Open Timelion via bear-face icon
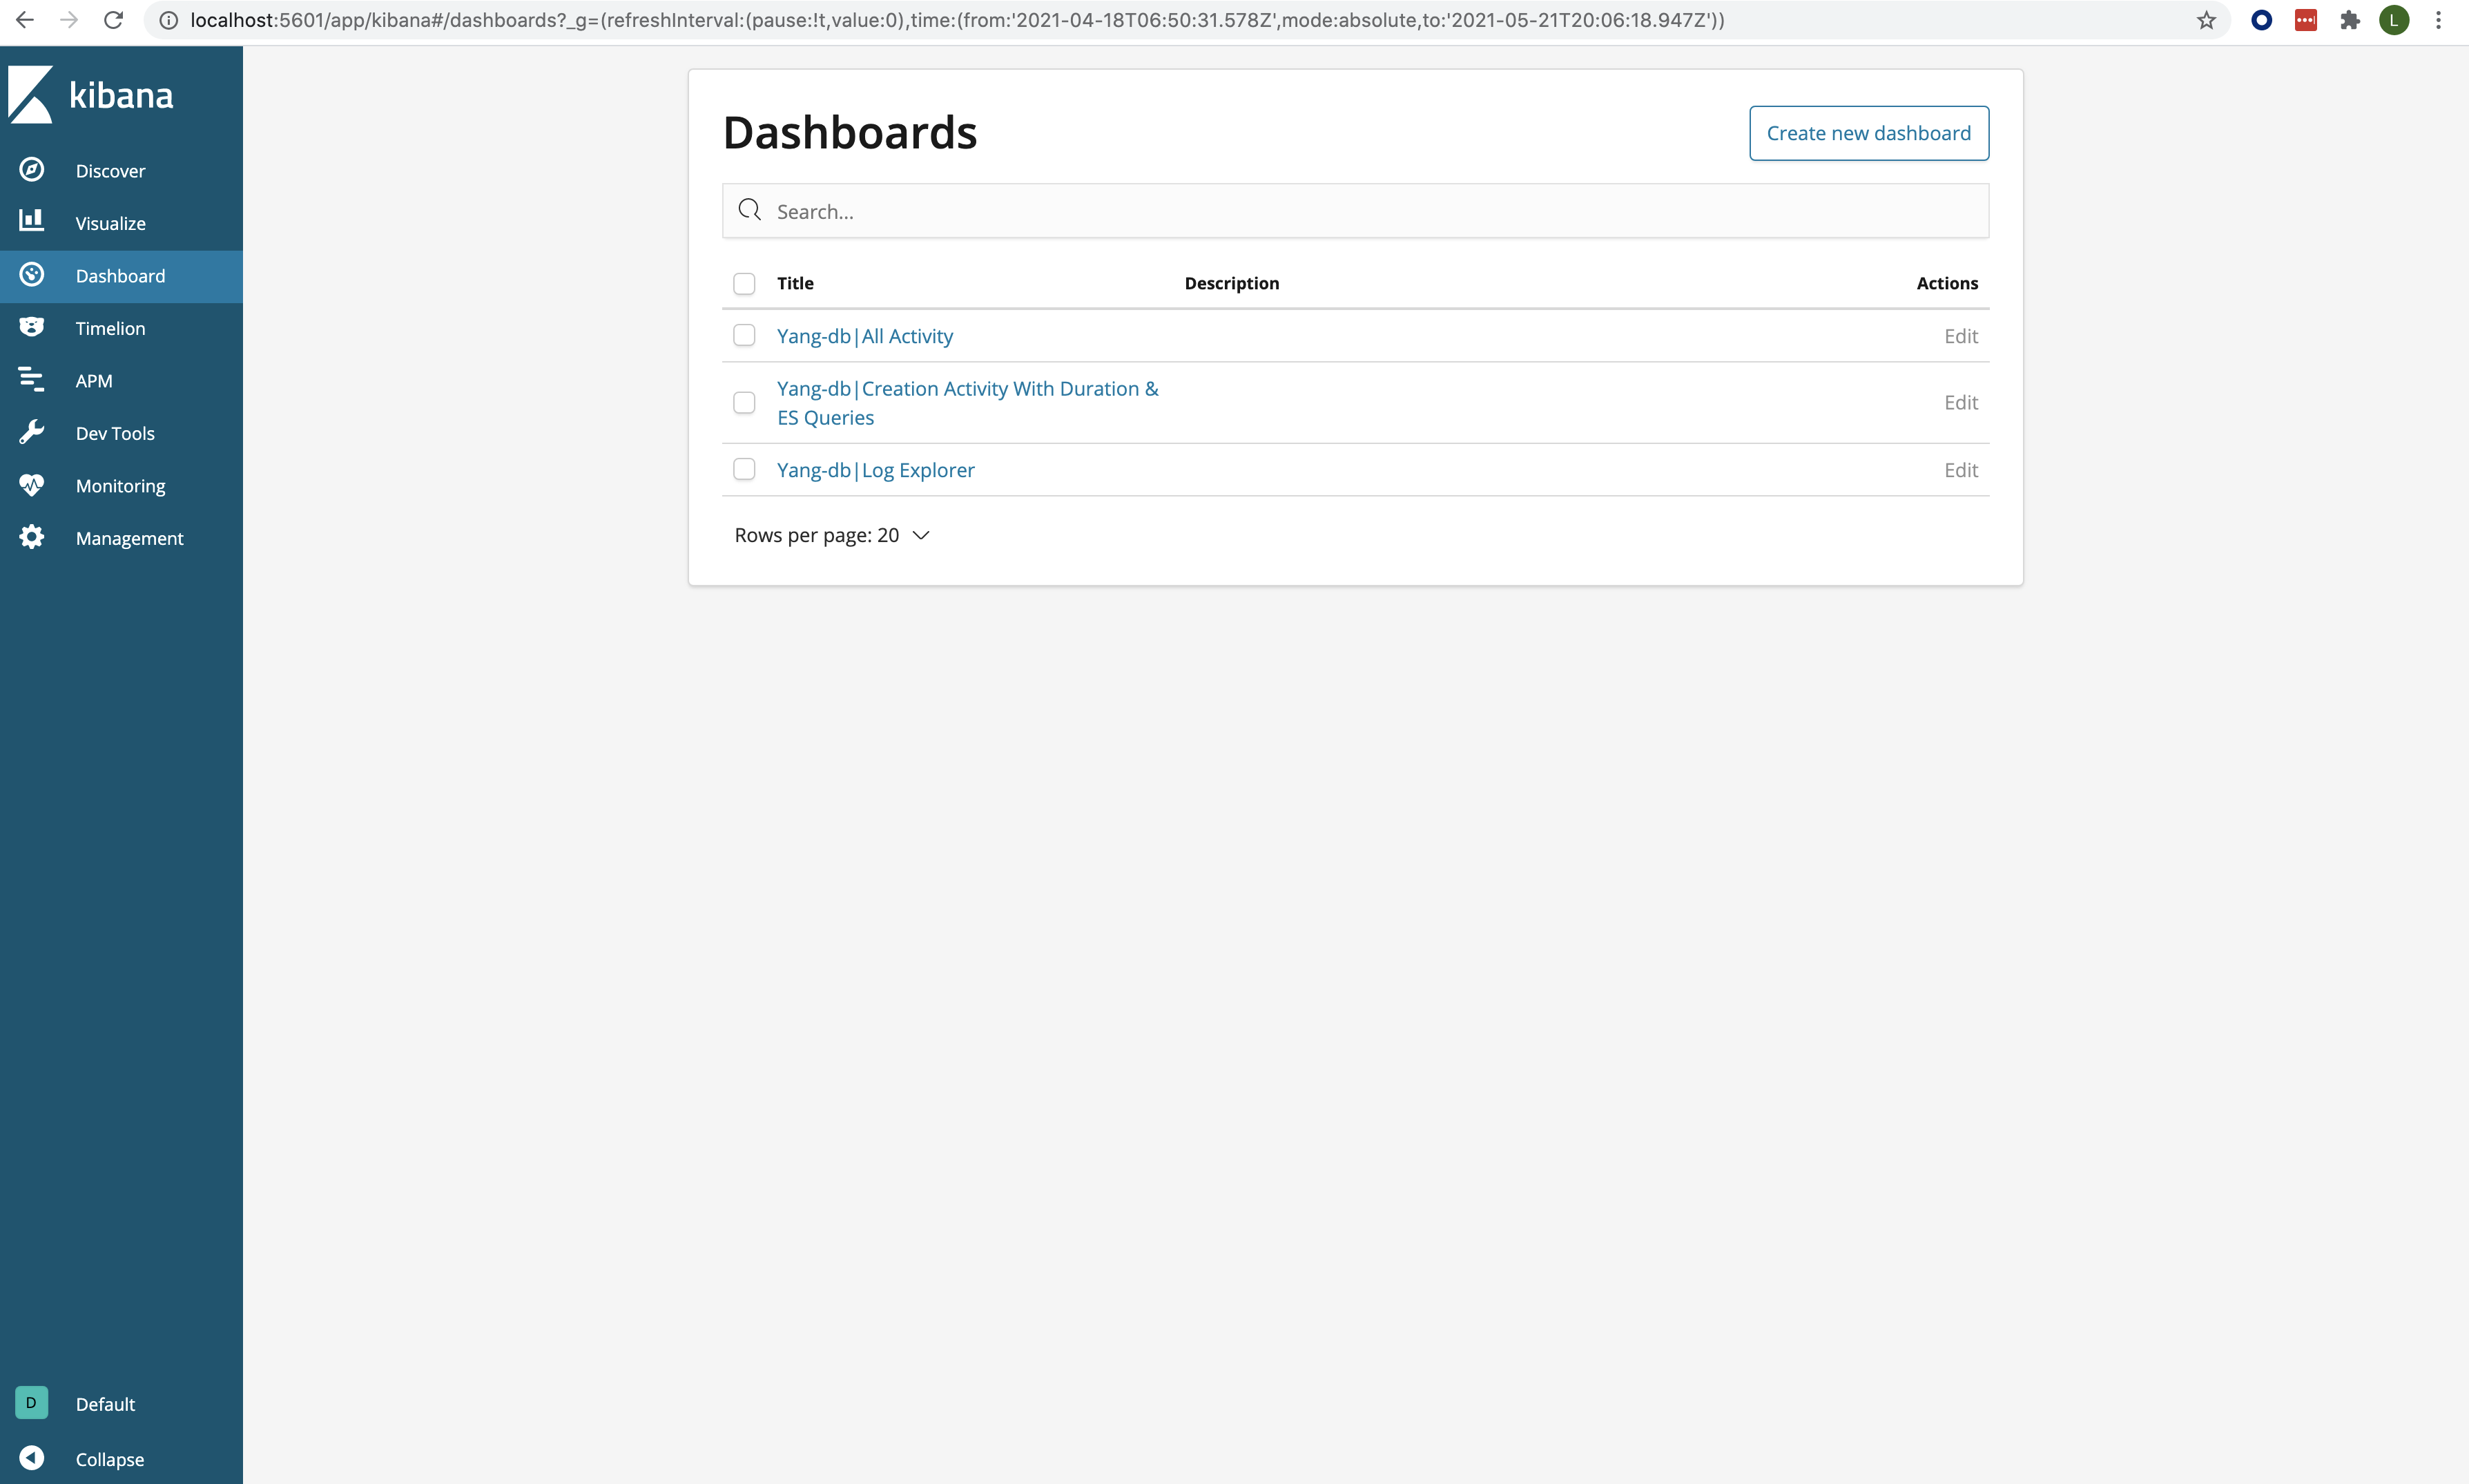Screen dimensions: 2469x1484 32,327
